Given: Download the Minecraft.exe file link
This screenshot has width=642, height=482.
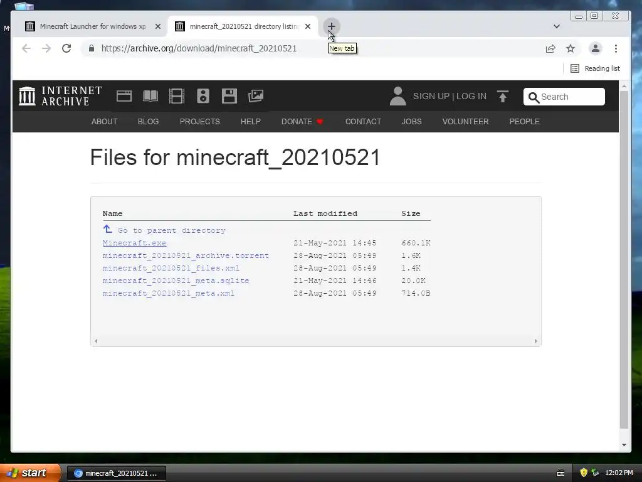Looking at the screenshot, I should point(134,243).
